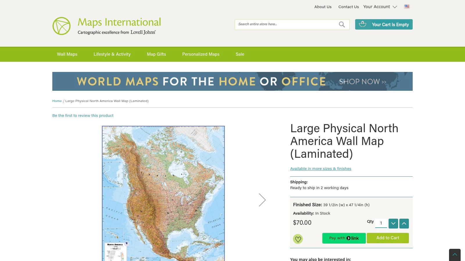Image resolution: width=465 pixels, height=261 pixels.
Task: Click Available in more sizes & finishes
Action: click(321, 168)
